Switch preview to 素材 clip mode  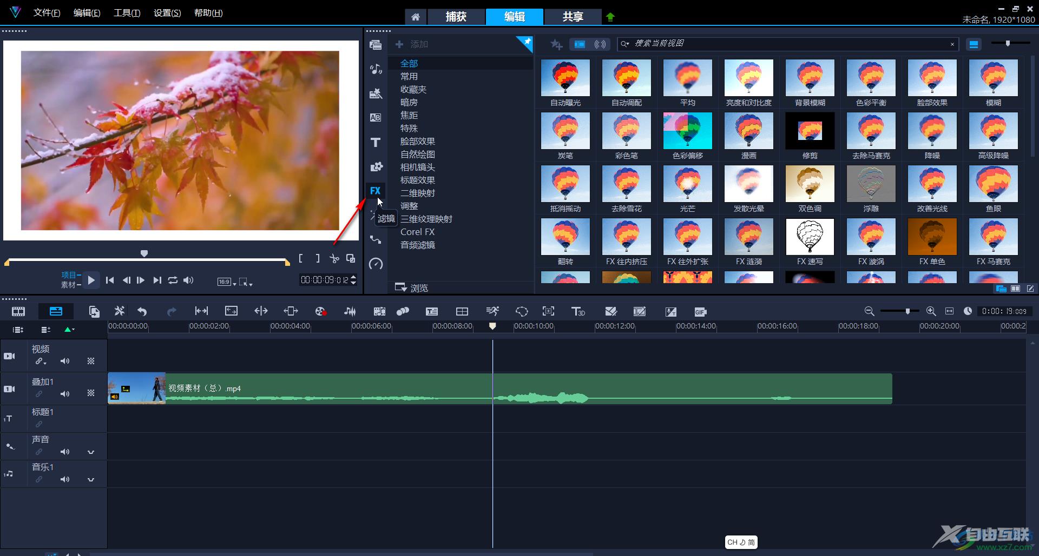69,285
